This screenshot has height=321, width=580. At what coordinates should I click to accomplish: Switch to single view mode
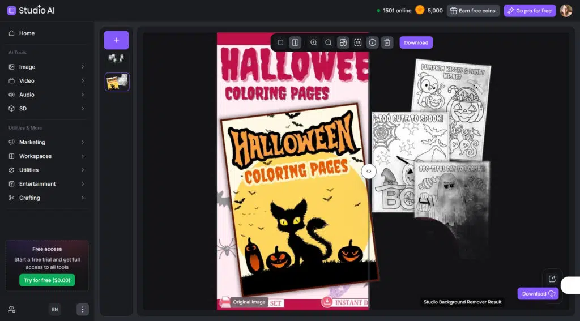point(280,42)
